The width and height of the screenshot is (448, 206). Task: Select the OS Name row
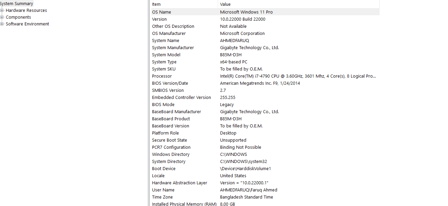point(265,12)
